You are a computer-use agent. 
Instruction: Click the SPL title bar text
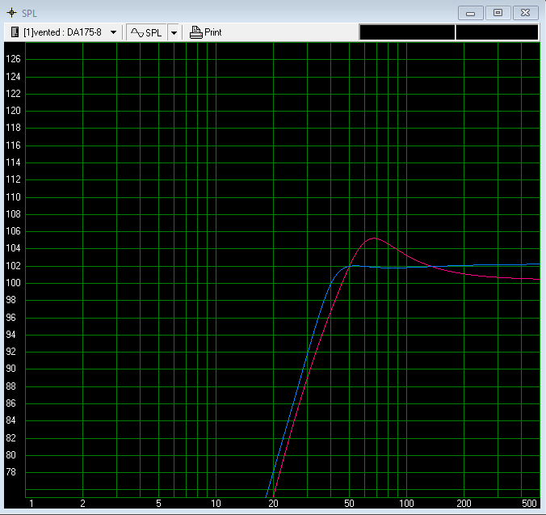point(29,13)
